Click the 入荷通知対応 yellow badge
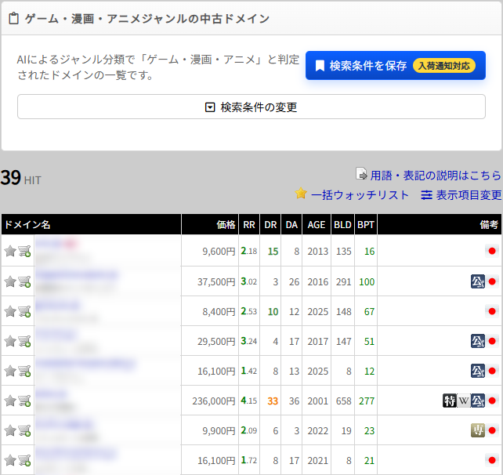 pyautogui.click(x=444, y=66)
